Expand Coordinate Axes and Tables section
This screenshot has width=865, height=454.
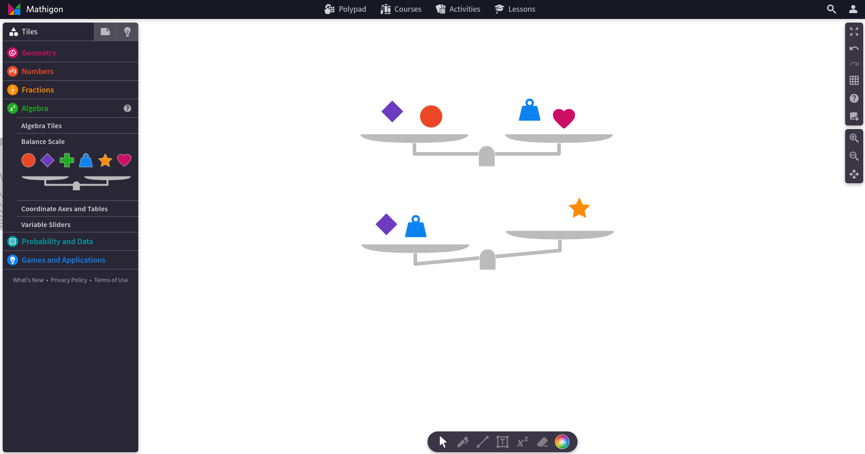pyautogui.click(x=78, y=209)
